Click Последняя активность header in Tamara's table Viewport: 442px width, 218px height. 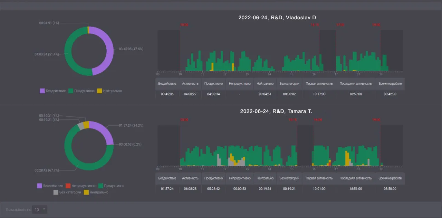point(355,178)
